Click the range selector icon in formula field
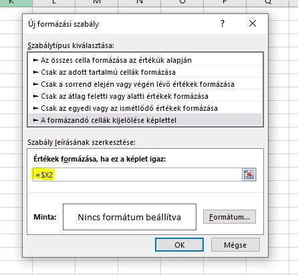The height and width of the screenshot is (275, 298). click(249, 175)
